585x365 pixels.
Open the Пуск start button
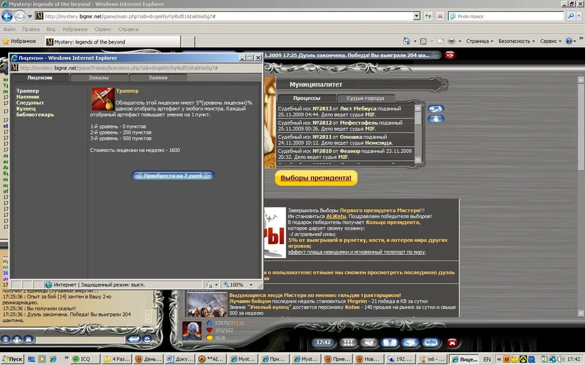[x=12, y=359]
